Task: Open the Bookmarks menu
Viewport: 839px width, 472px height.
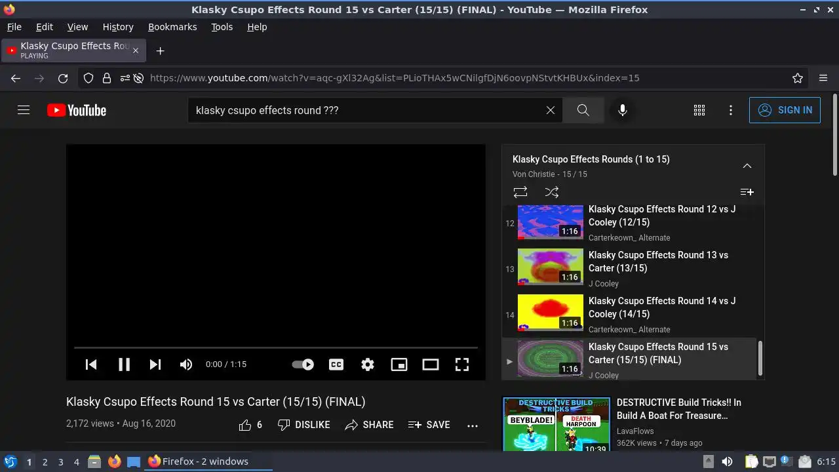Action: [172, 27]
